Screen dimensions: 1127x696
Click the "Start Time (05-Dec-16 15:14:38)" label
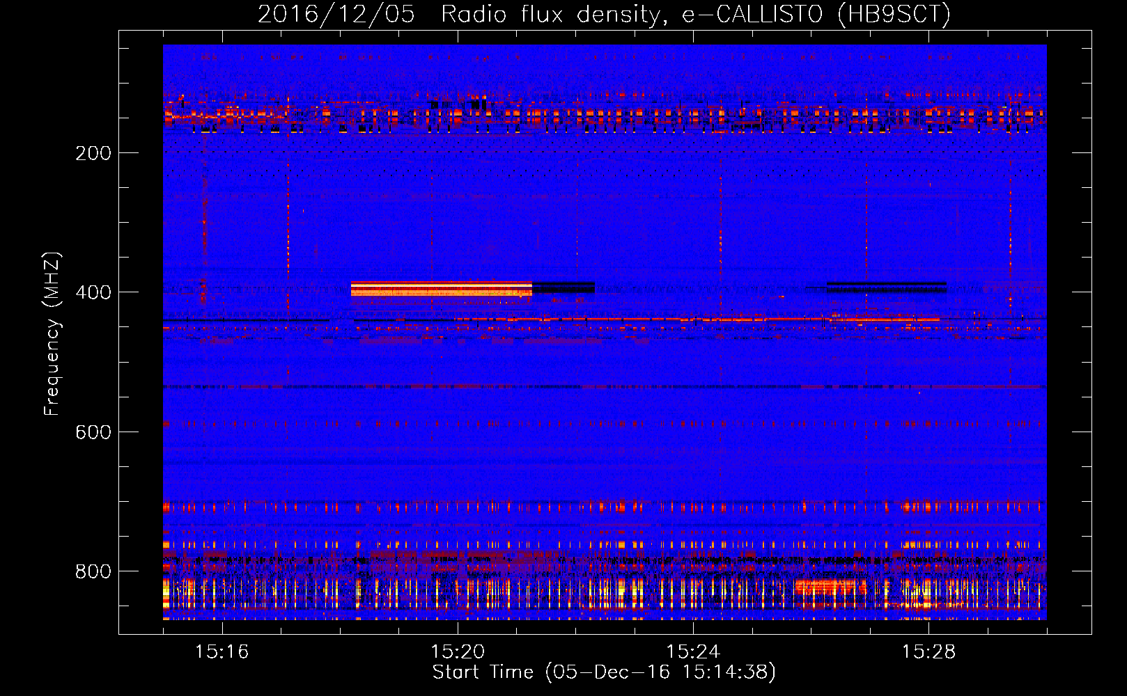coord(604,672)
